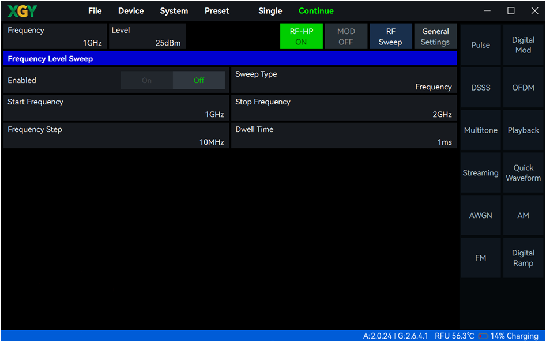This screenshot has width=546, height=342.
Task: Open the Streaming panel
Action: coord(480,173)
